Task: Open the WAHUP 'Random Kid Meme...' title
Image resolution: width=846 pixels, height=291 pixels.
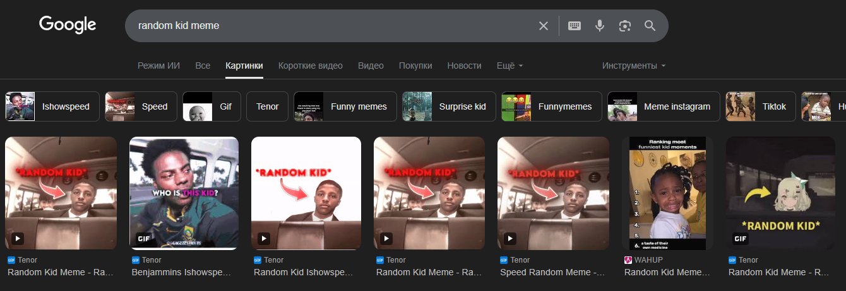Action: point(667,272)
